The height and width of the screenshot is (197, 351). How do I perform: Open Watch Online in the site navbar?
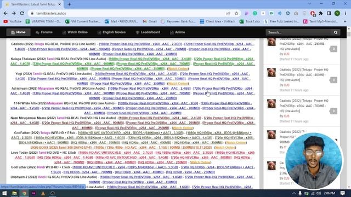tap(75, 32)
